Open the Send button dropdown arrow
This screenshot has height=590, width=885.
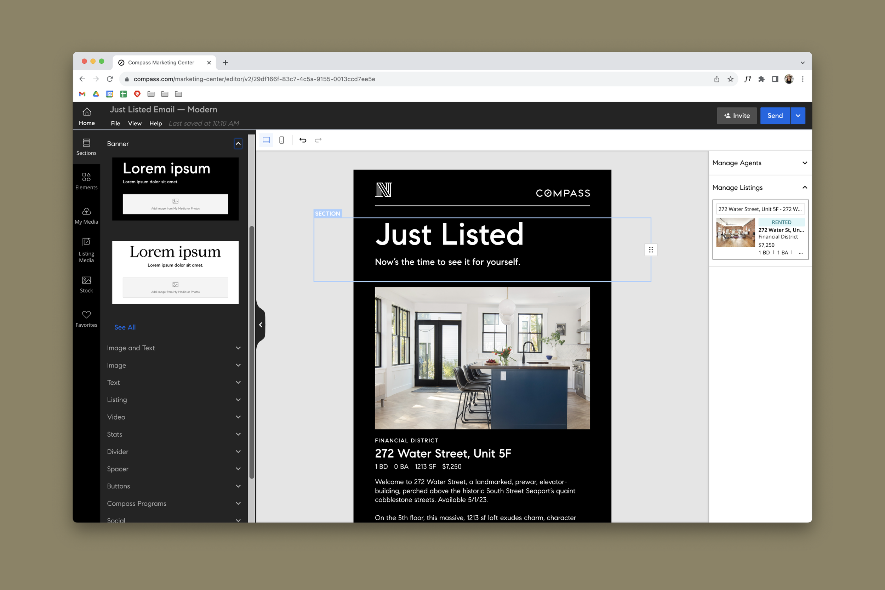[798, 115]
